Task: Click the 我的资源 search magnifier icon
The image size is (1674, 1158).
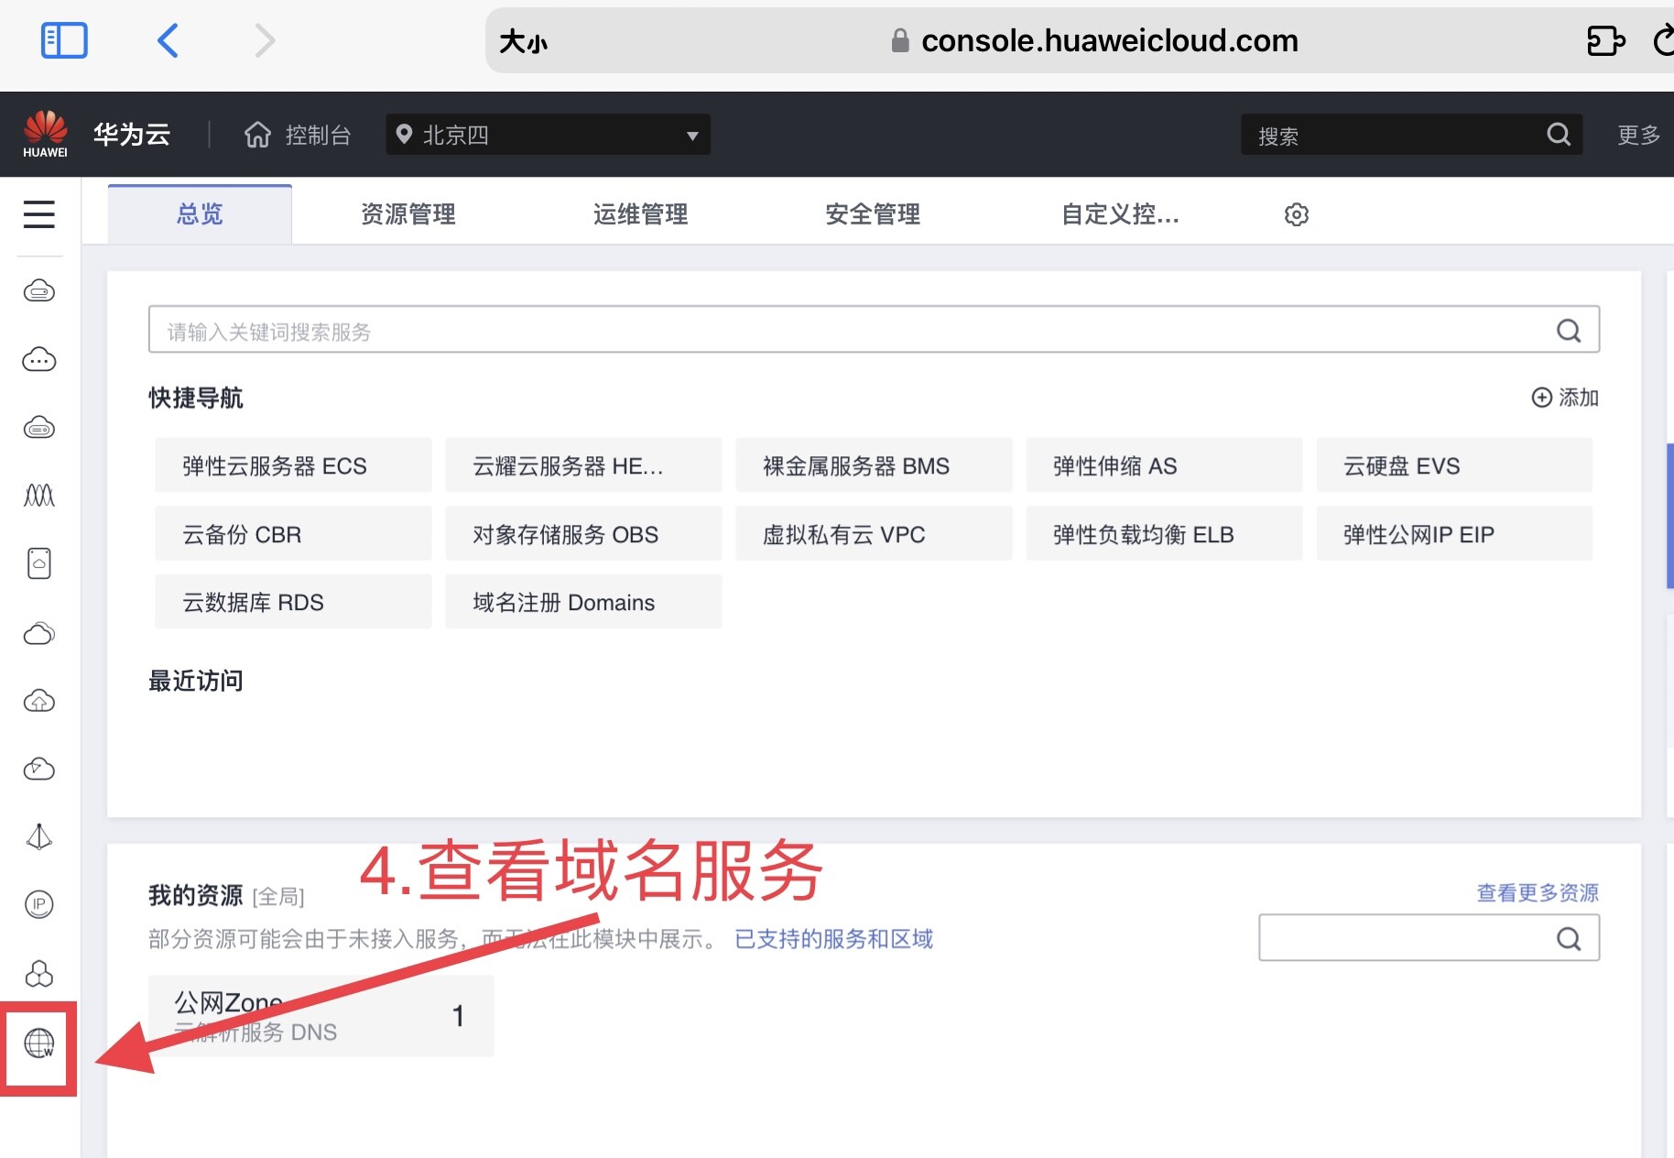Action: point(1569,938)
